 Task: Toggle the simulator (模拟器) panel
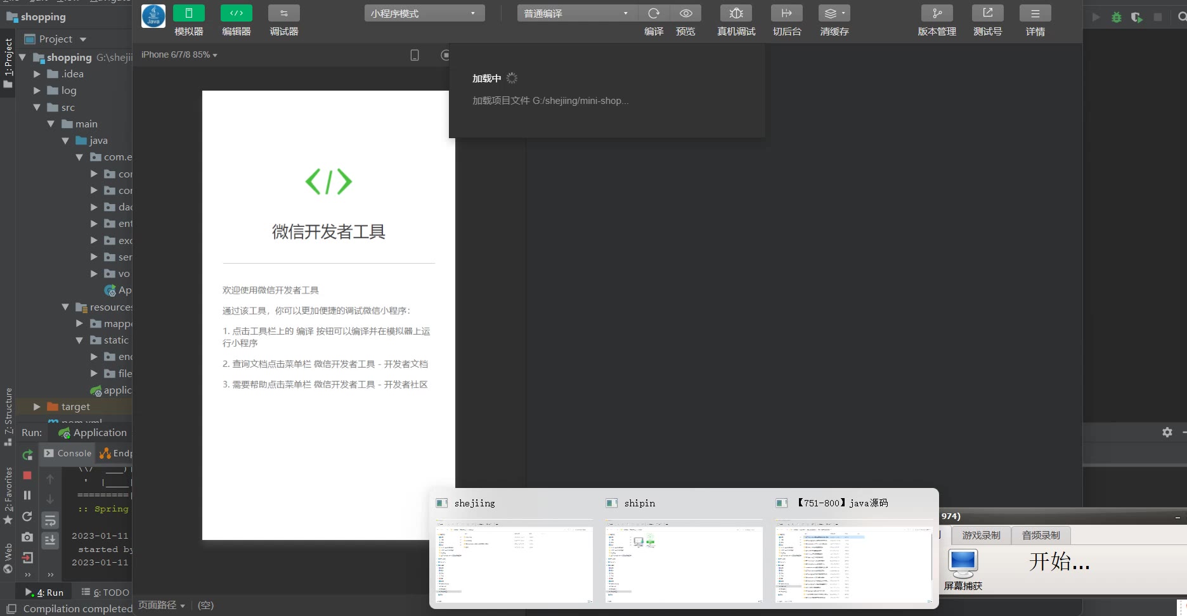[189, 13]
